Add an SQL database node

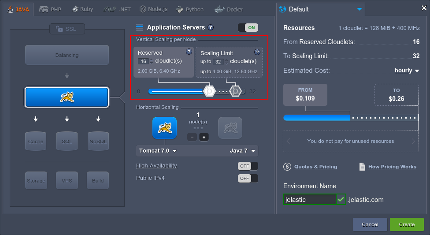click(x=67, y=141)
